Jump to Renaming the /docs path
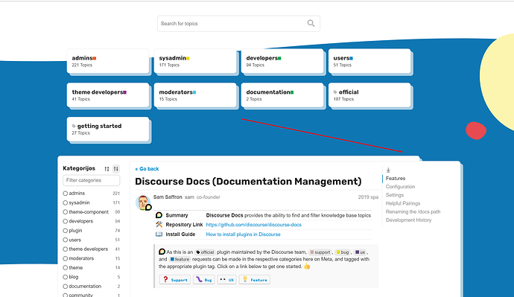 (x=413, y=211)
